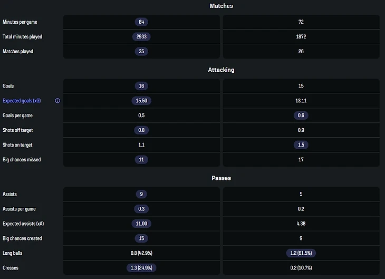Viewport: 385px width, 279px height.
Task: Select the Assists per game row label
Action: pos(19,209)
